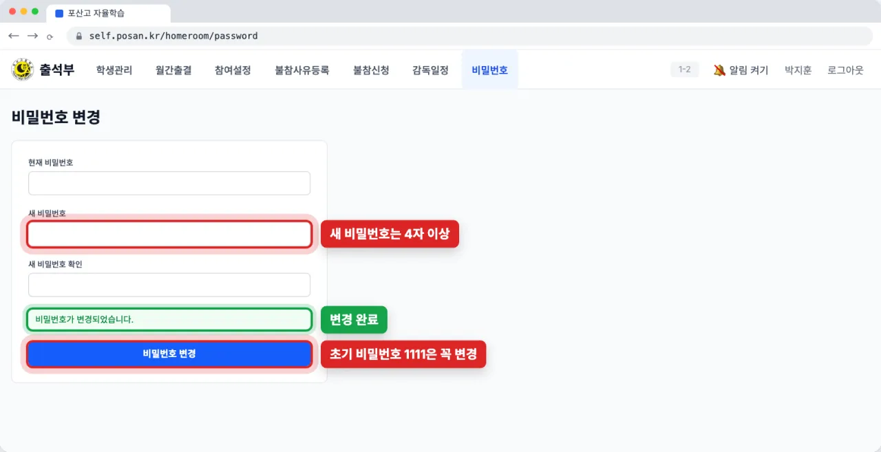Open 불참사유등록 menu item
The width and height of the screenshot is (881, 452).
[x=302, y=69]
